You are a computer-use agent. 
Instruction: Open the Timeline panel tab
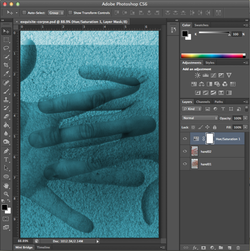[43, 247]
